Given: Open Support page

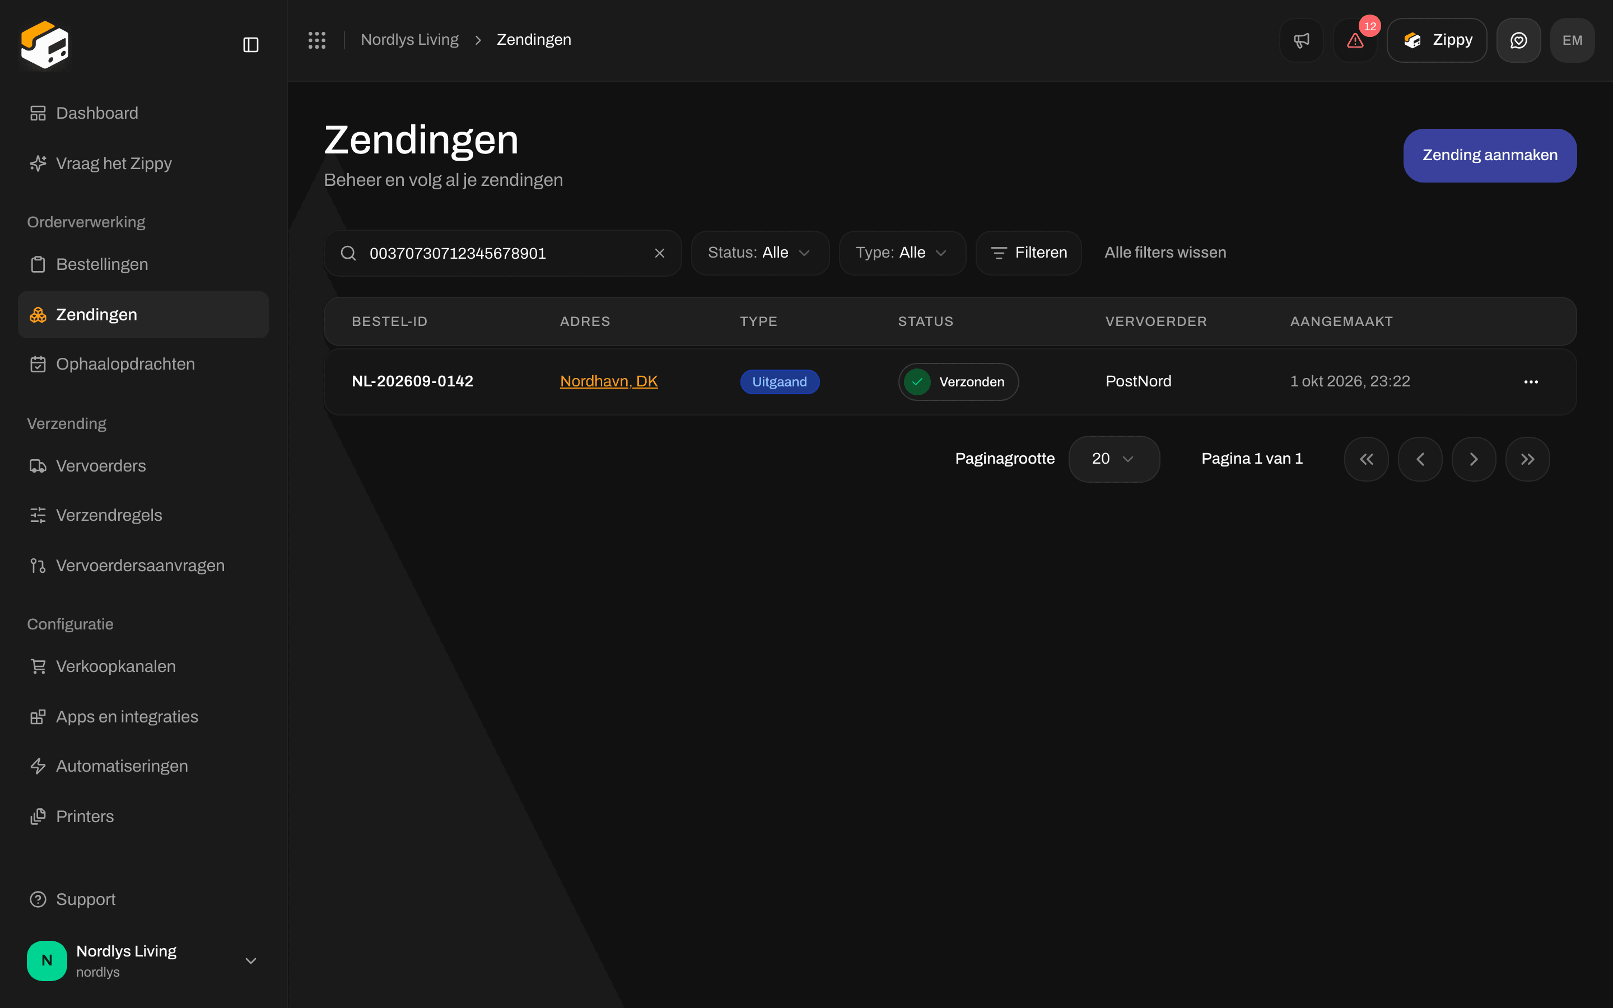Looking at the screenshot, I should pos(143,899).
